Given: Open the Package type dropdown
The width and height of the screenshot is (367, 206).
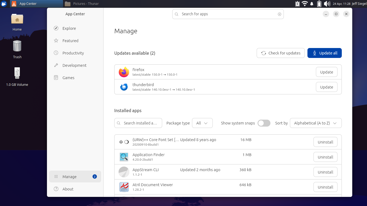Looking at the screenshot, I should pos(202,123).
